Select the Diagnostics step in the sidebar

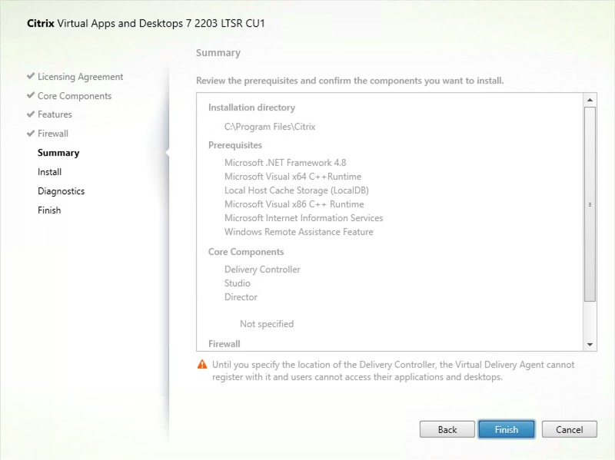[61, 191]
